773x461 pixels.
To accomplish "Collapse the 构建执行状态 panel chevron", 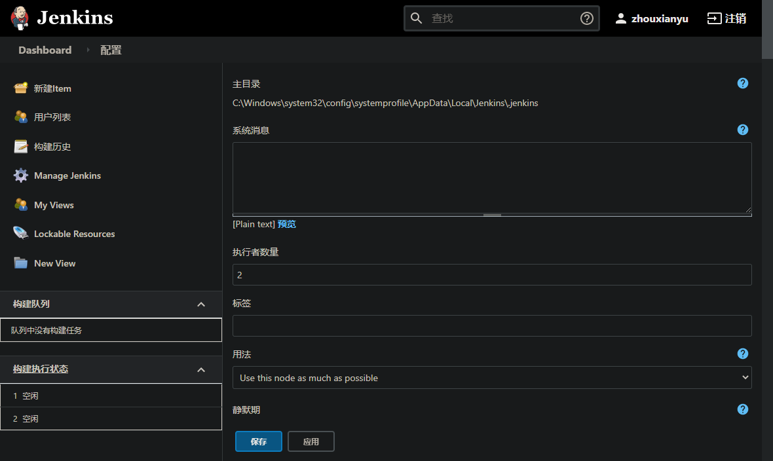I will [201, 370].
